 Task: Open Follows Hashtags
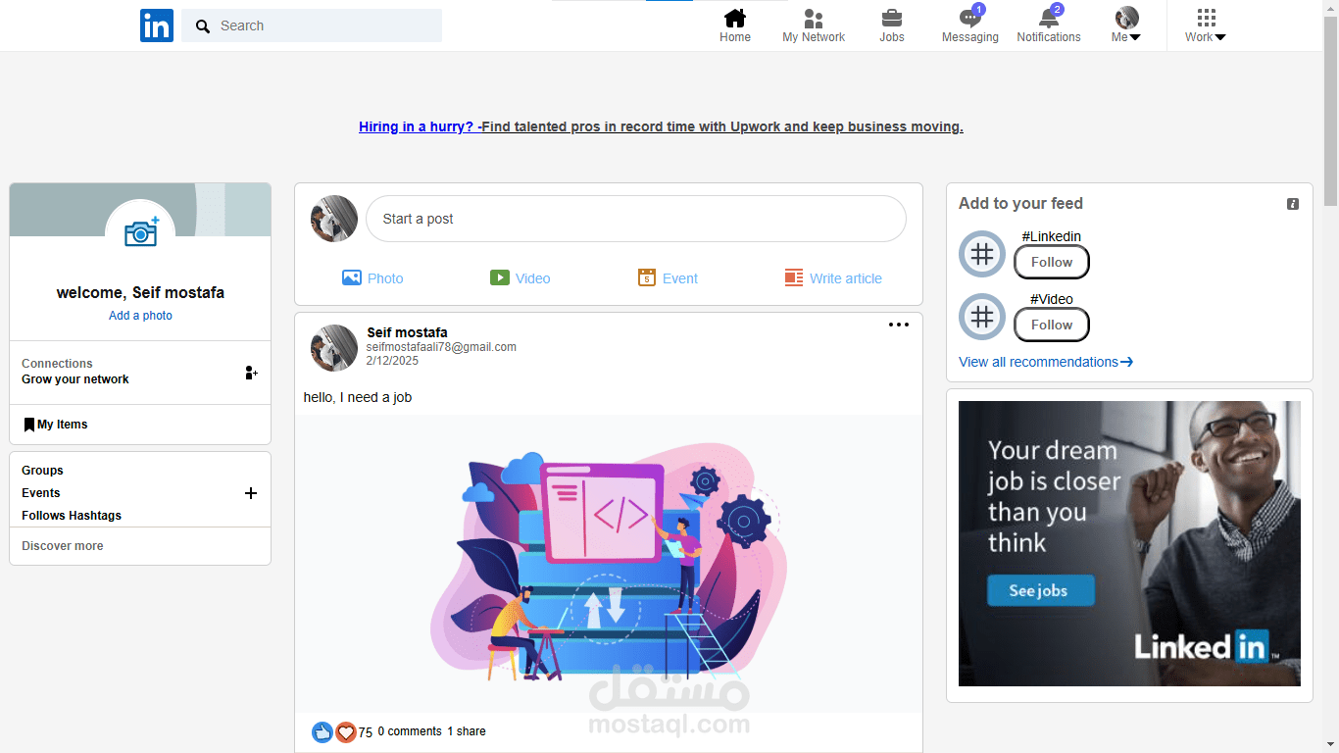[x=72, y=516]
